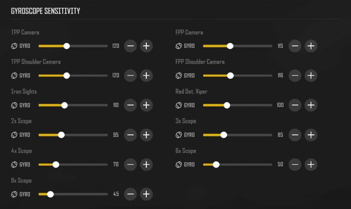This screenshot has height=209, width=351.
Task: Click the gyro icon under Iron Sights
Action: pos(14,105)
